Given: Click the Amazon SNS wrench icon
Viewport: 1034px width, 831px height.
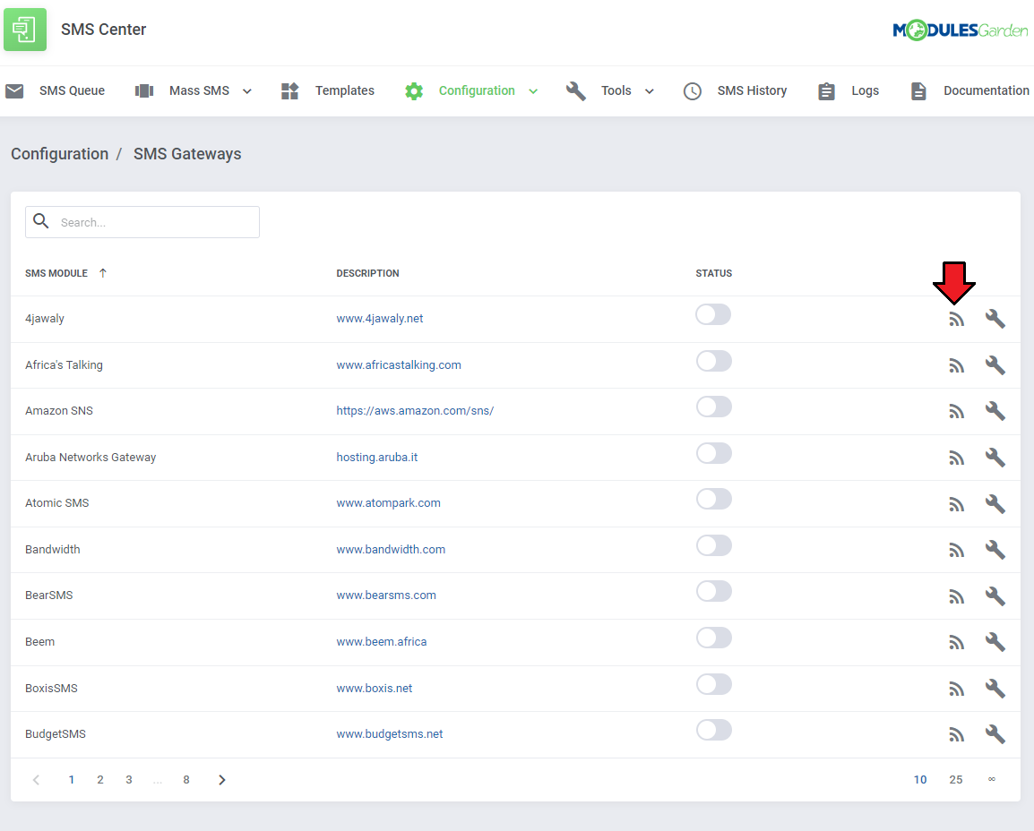Looking at the screenshot, I should point(995,411).
